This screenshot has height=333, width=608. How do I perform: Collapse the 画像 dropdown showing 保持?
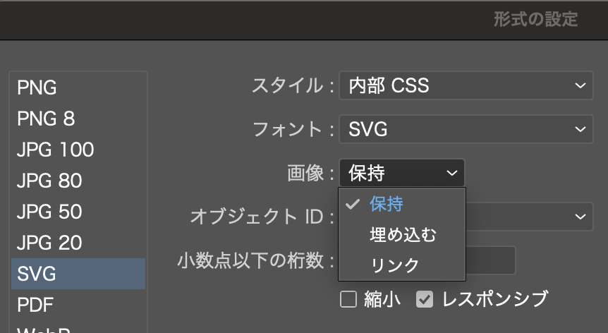tap(401, 172)
